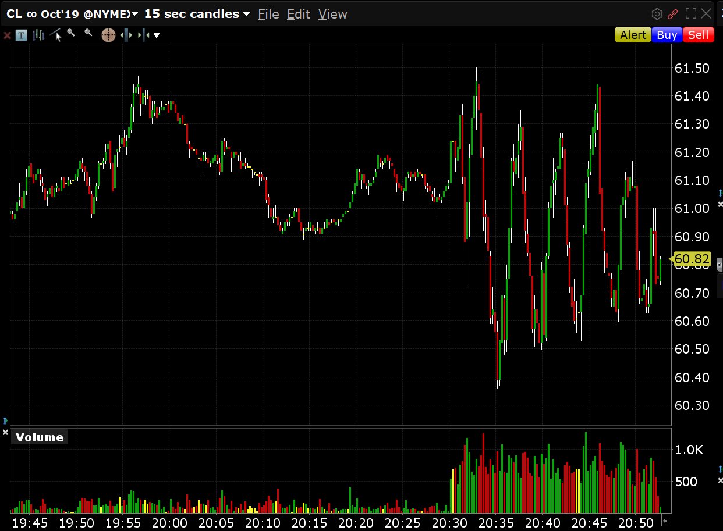Viewport: 723px width, 531px height.
Task: Close the chart window with X
Action: pos(706,14)
